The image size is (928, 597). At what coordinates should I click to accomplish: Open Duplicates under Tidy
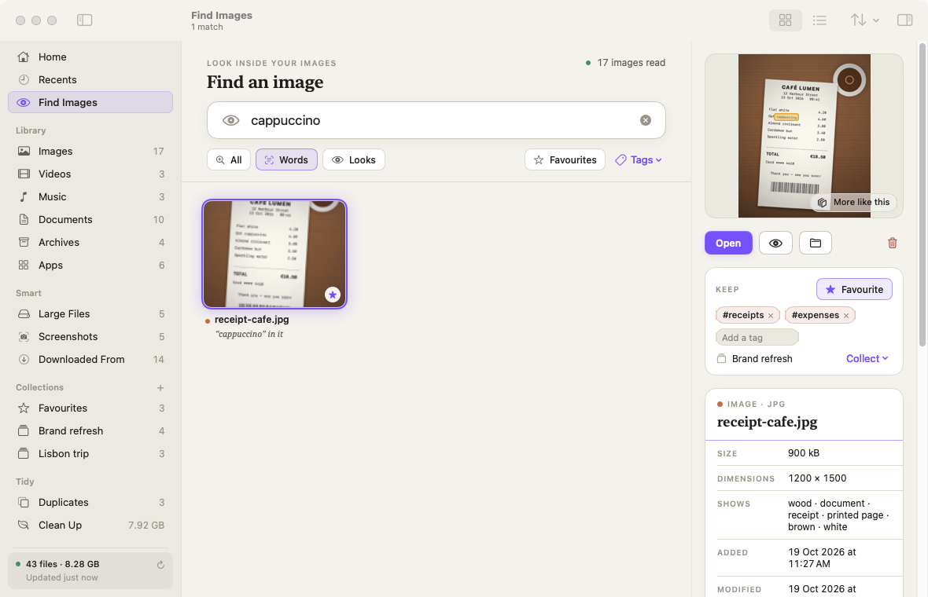90,503
